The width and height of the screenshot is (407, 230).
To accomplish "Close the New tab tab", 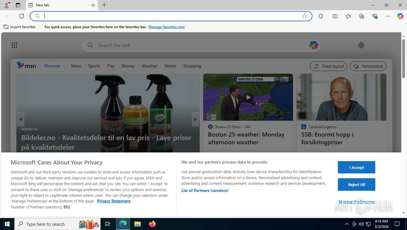I will click(93, 5).
